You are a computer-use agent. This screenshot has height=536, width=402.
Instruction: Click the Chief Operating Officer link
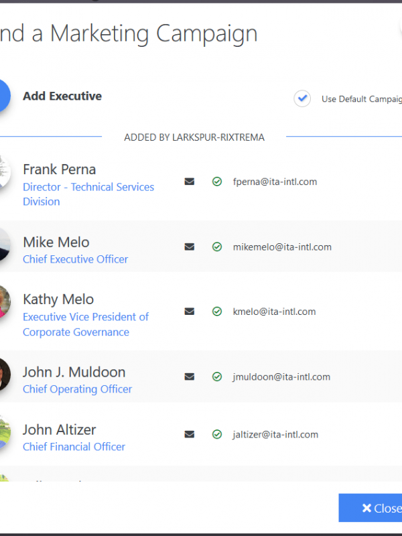point(77,389)
